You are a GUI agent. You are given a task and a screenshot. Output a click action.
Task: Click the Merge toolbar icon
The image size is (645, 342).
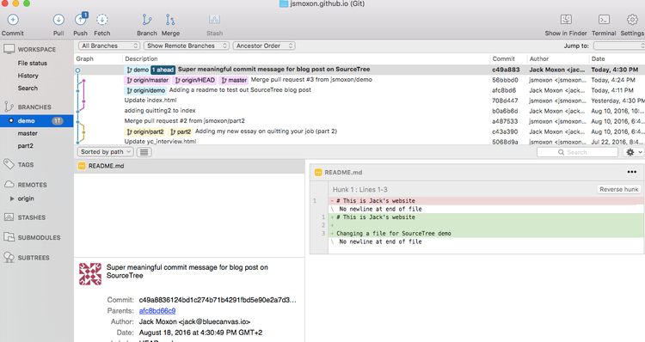(x=170, y=19)
